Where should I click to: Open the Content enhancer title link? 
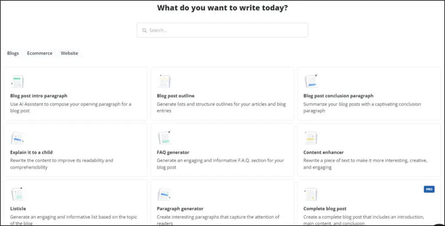tap(323, 153)
